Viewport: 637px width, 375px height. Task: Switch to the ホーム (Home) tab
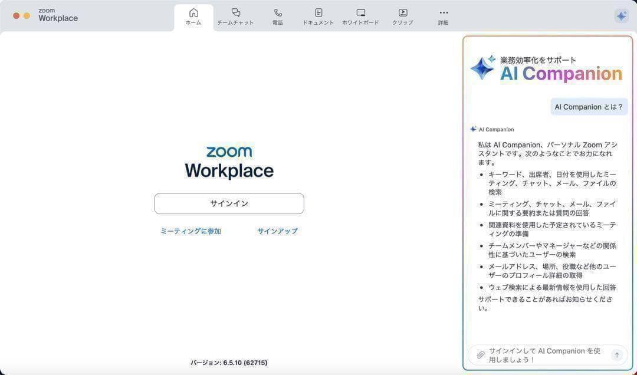(193, 16)
